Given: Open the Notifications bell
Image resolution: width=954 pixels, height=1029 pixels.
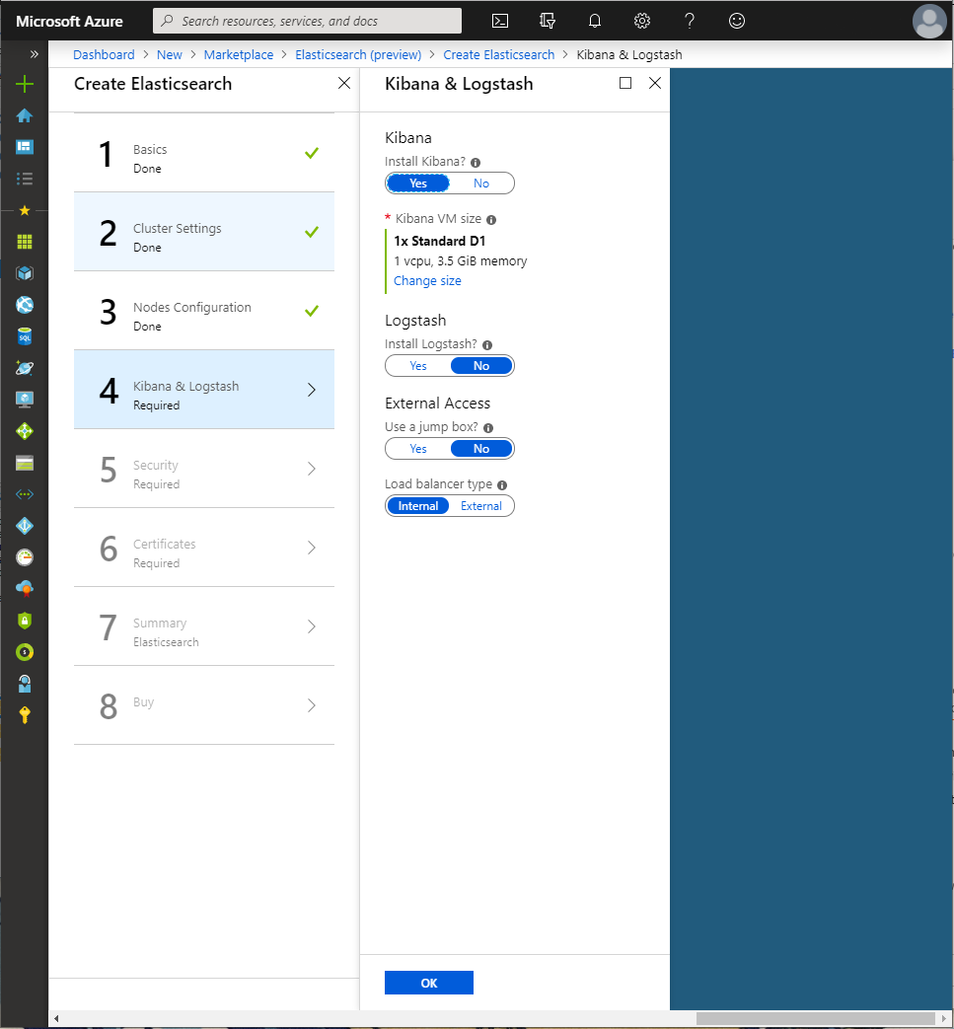Looking at the screenshot, I should point(594,20).
